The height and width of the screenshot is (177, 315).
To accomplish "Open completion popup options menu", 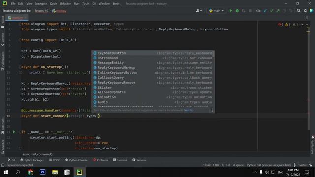I will pyautogui.click(x=212, y=110).
